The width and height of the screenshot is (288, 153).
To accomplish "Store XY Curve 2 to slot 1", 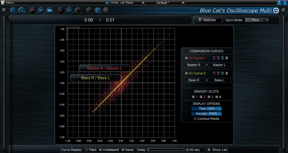I will 214,73.
